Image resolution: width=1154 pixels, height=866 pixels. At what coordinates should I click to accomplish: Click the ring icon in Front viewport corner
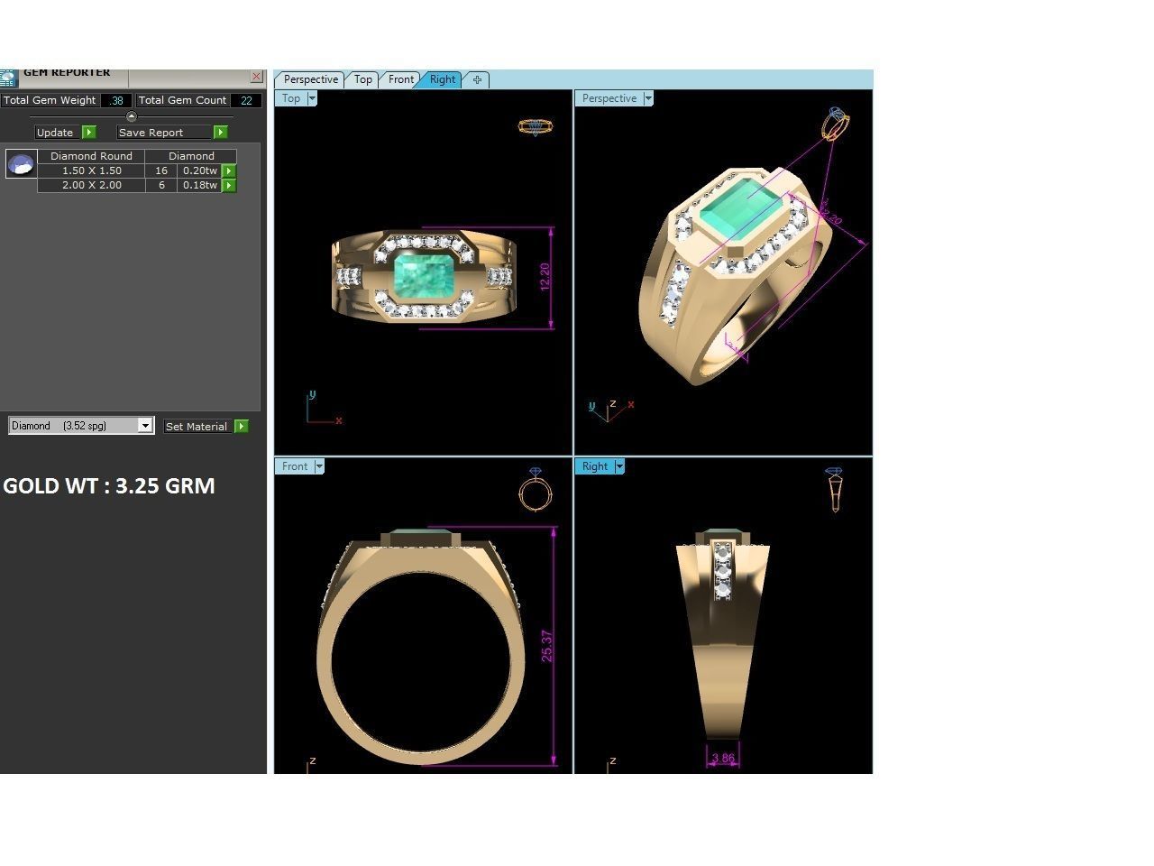(x=535, y=490)
